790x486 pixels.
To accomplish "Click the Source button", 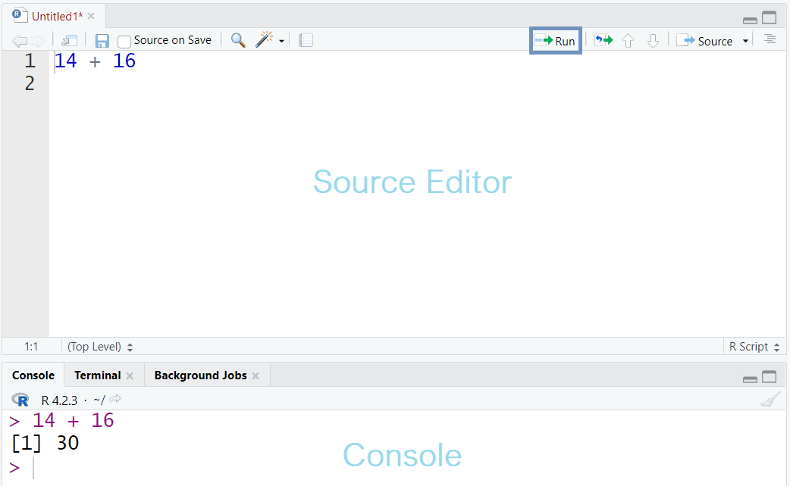I will [x=704, y=41].
